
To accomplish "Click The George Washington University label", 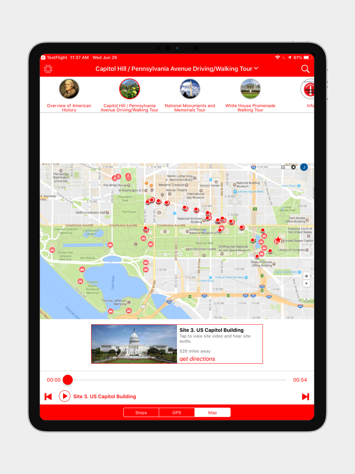I will [x=61, y=178].
